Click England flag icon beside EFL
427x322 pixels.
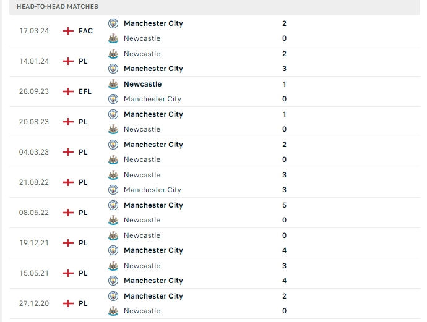(x=68, y=91)
